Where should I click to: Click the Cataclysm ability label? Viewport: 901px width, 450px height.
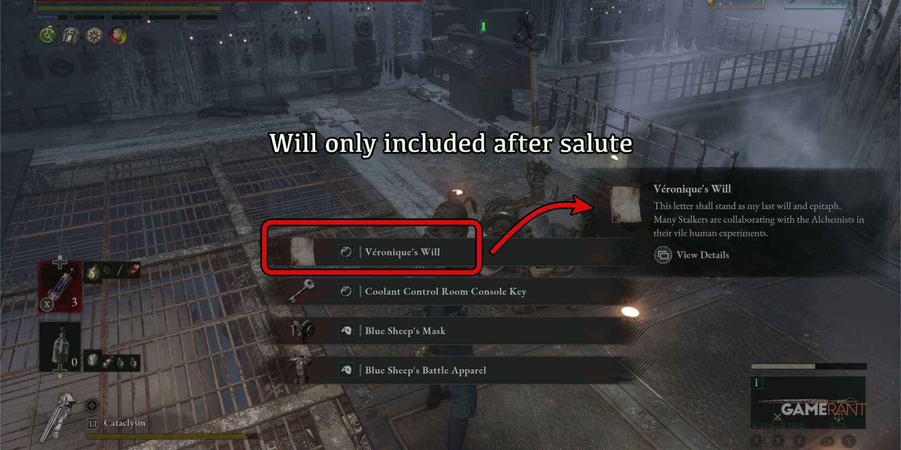125,423
